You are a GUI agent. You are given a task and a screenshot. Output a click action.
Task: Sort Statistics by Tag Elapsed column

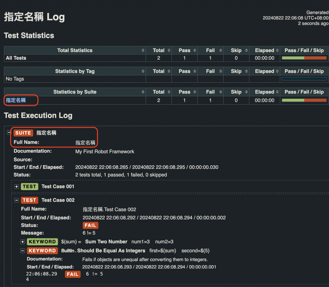click(264, 71)
